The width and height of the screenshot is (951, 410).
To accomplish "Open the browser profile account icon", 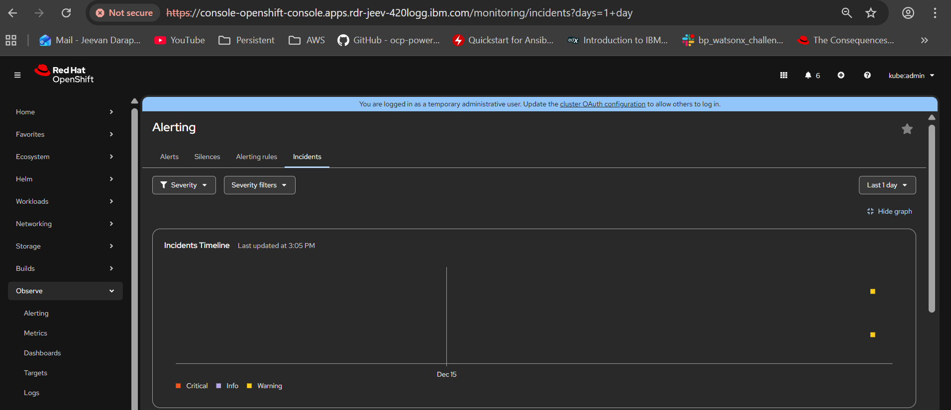I will (x=908, y=13).
